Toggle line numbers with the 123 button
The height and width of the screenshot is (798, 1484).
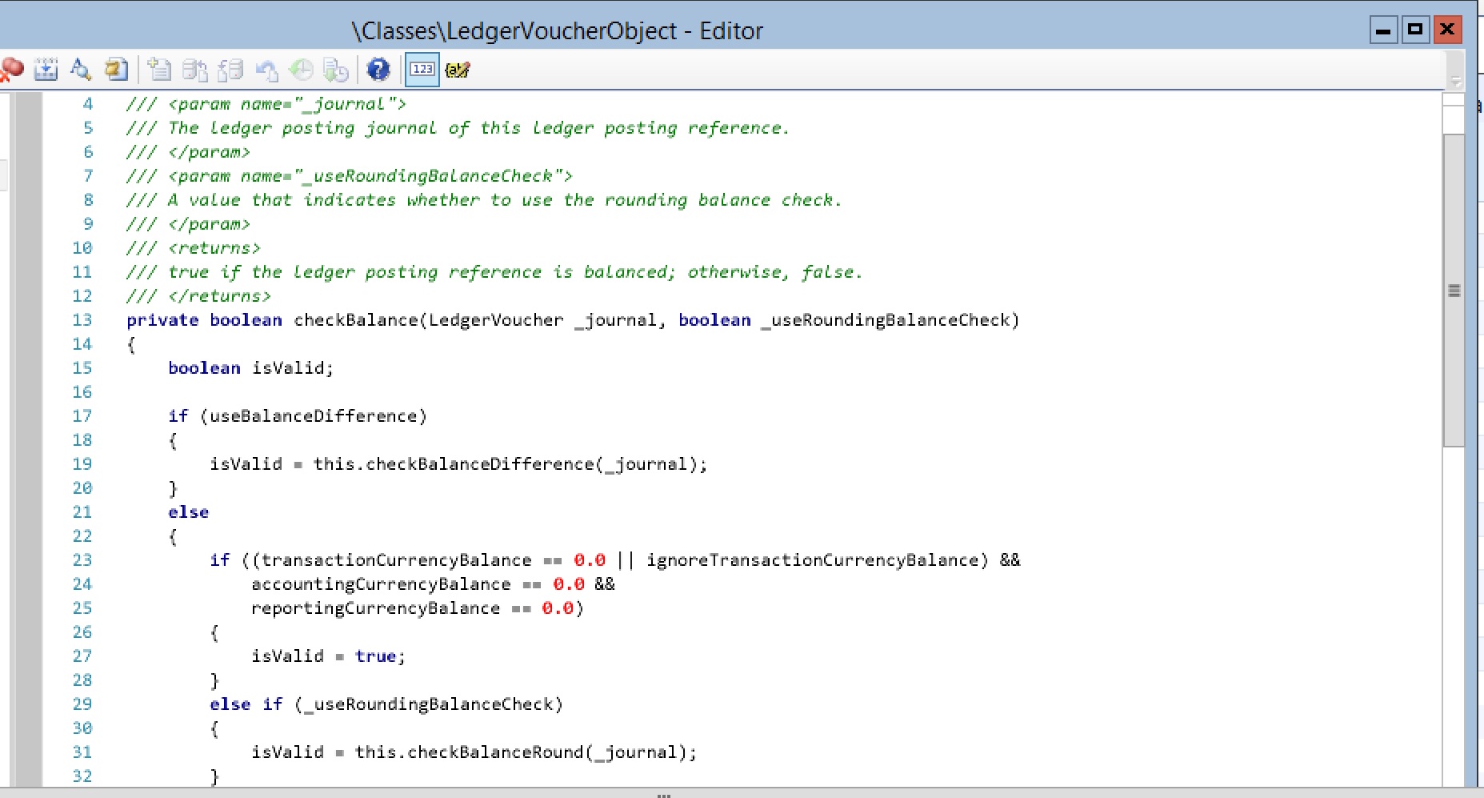pyautogui.click(x=422, y=70)
